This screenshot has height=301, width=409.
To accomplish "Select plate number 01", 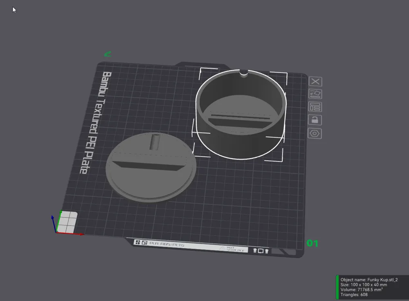I will (312, 244).
